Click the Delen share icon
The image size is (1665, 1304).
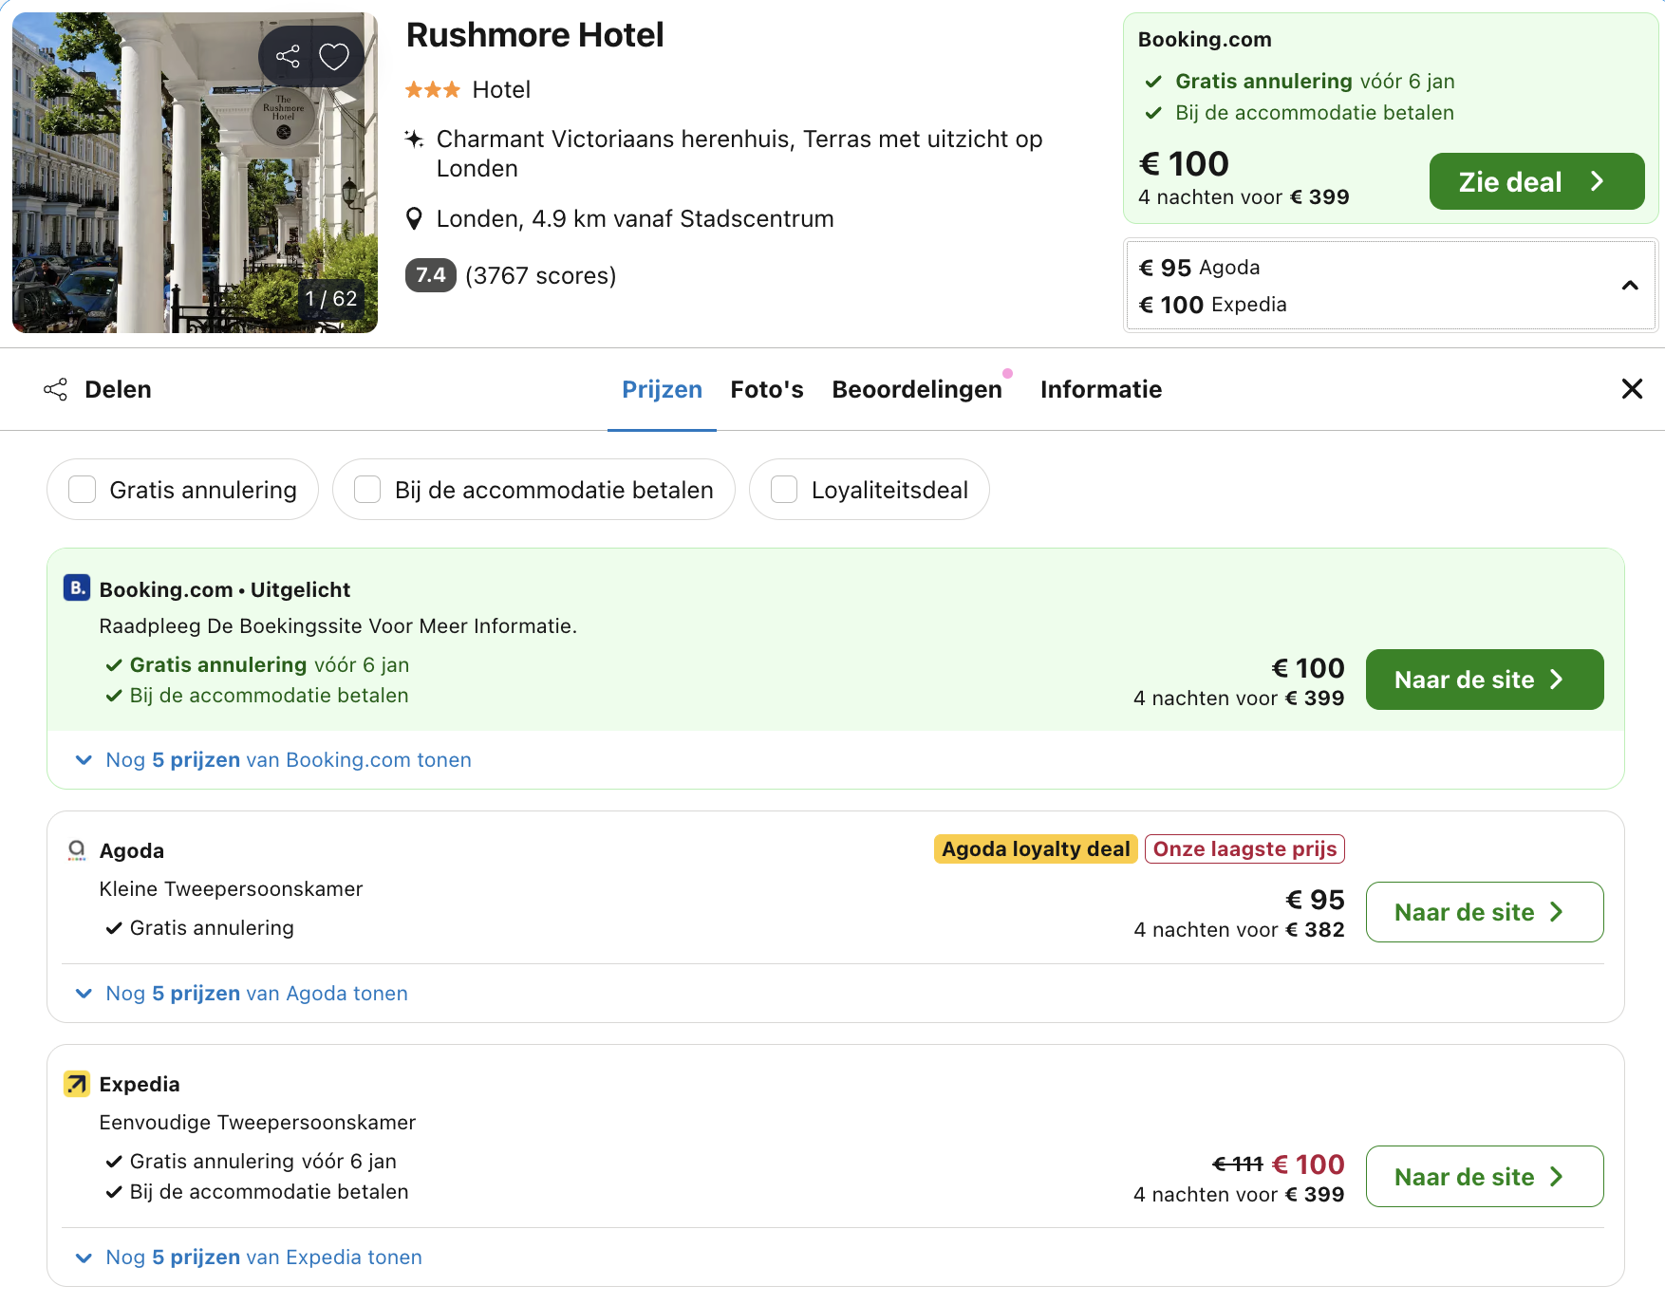click(56, 389)
